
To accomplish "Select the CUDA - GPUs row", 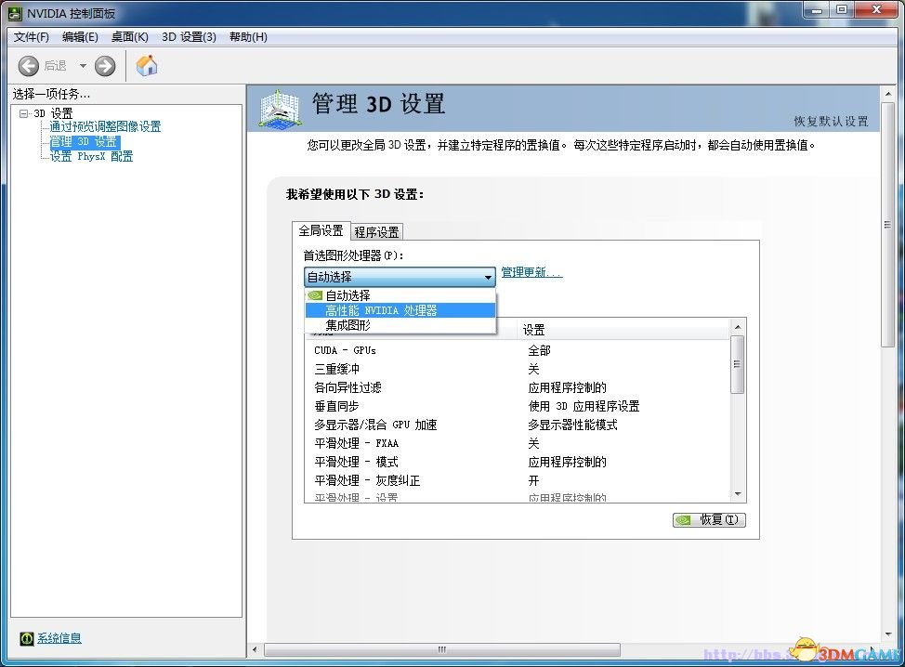I will pos(518,350).
